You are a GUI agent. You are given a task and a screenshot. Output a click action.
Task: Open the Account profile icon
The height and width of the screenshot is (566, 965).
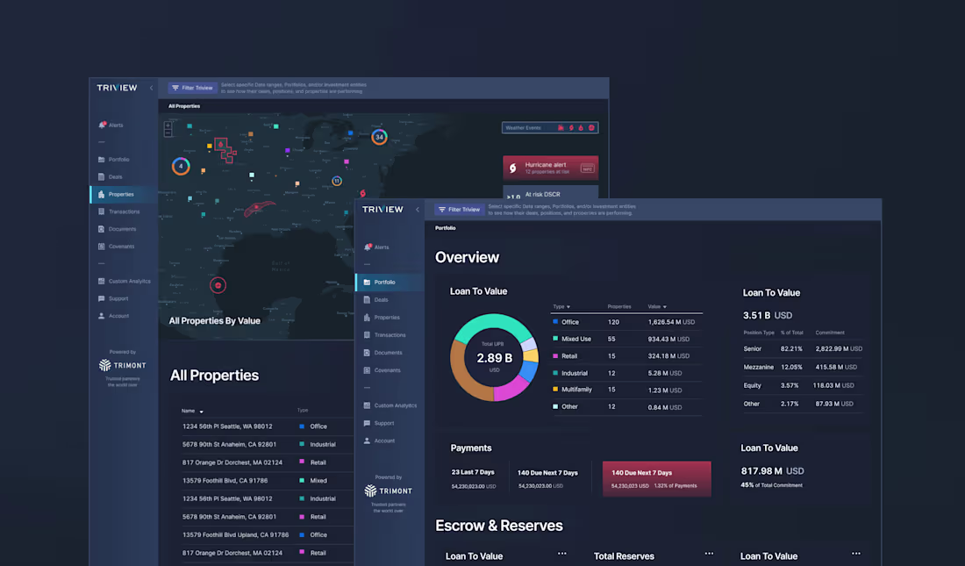367,440
